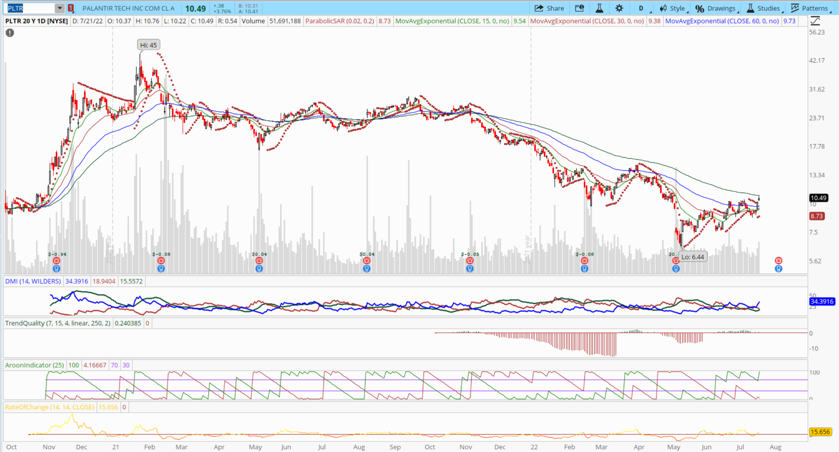Click the AroonIndicator (25) label
Screen dimensions: 839x452
34,365
